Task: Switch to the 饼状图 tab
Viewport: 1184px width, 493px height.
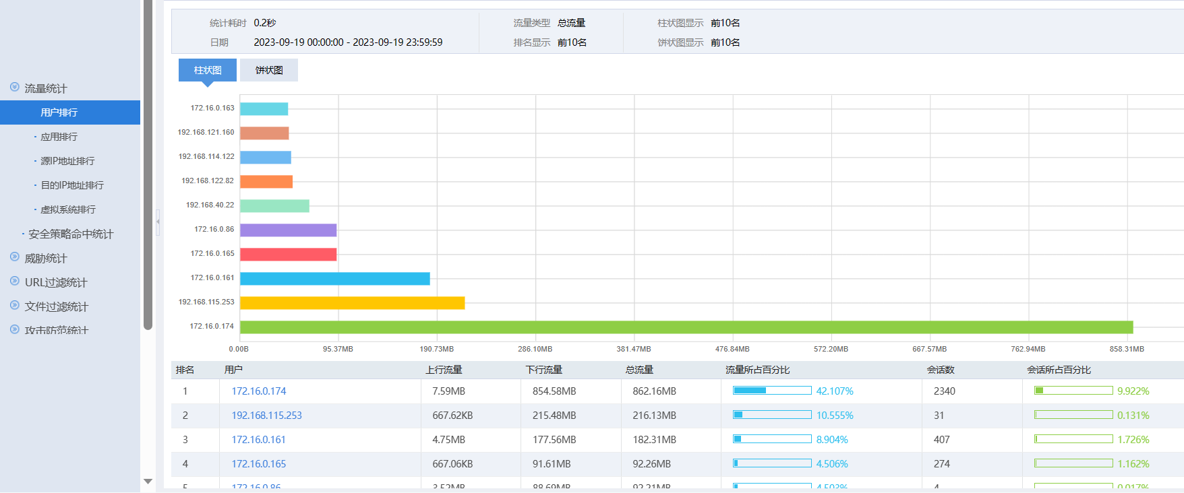Action: 269,70
